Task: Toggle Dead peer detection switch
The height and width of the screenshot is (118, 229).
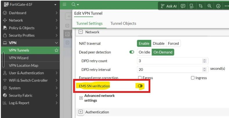Action: point(132,52)
